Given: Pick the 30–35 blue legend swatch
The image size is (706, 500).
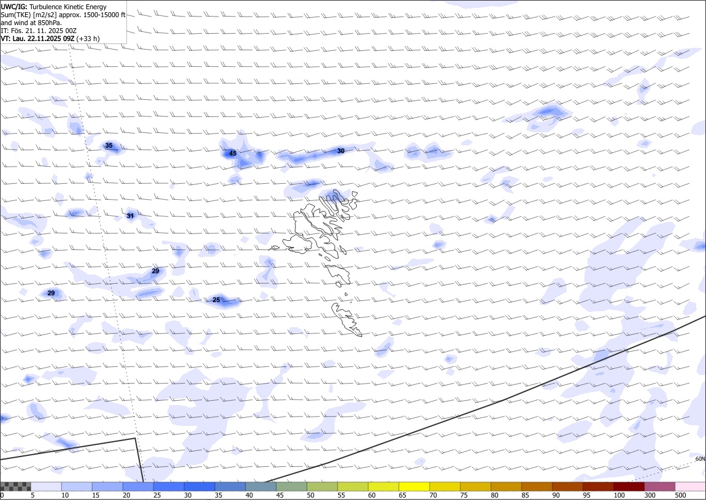Looking at the screenshot, I should point(200,487).
